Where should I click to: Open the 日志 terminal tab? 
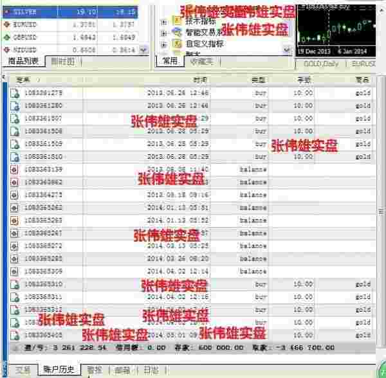pyautogui.click(x=151, y=370)
